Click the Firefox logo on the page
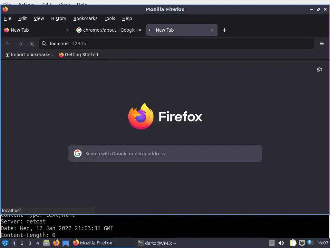The width and height of the screenshot is (330, 248). [141, 116]
